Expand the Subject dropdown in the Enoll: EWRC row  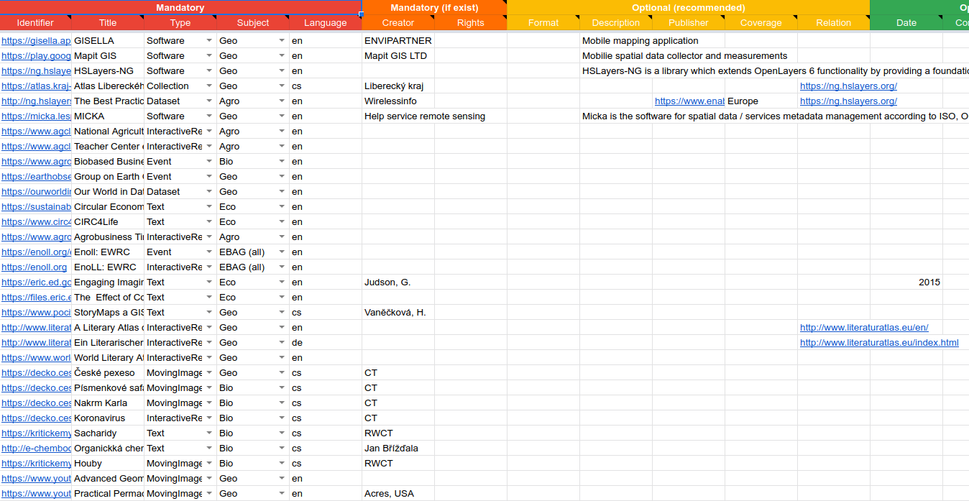(282, 252)
